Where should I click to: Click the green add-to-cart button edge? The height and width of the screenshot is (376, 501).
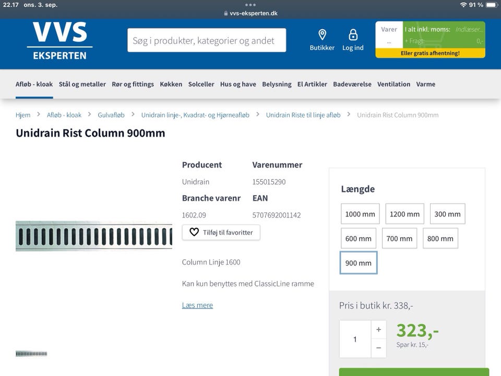(x=414, y=372)
